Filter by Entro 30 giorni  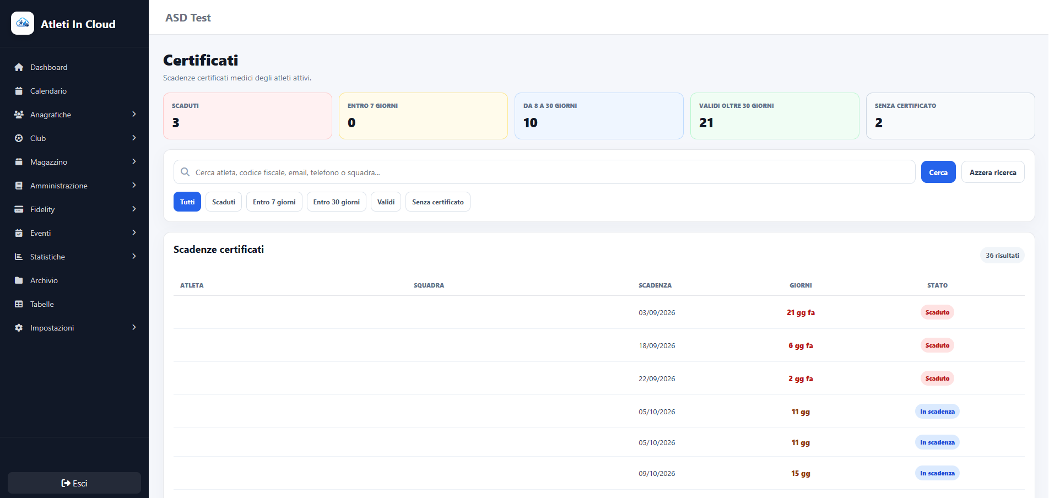(x=337, y=202)
